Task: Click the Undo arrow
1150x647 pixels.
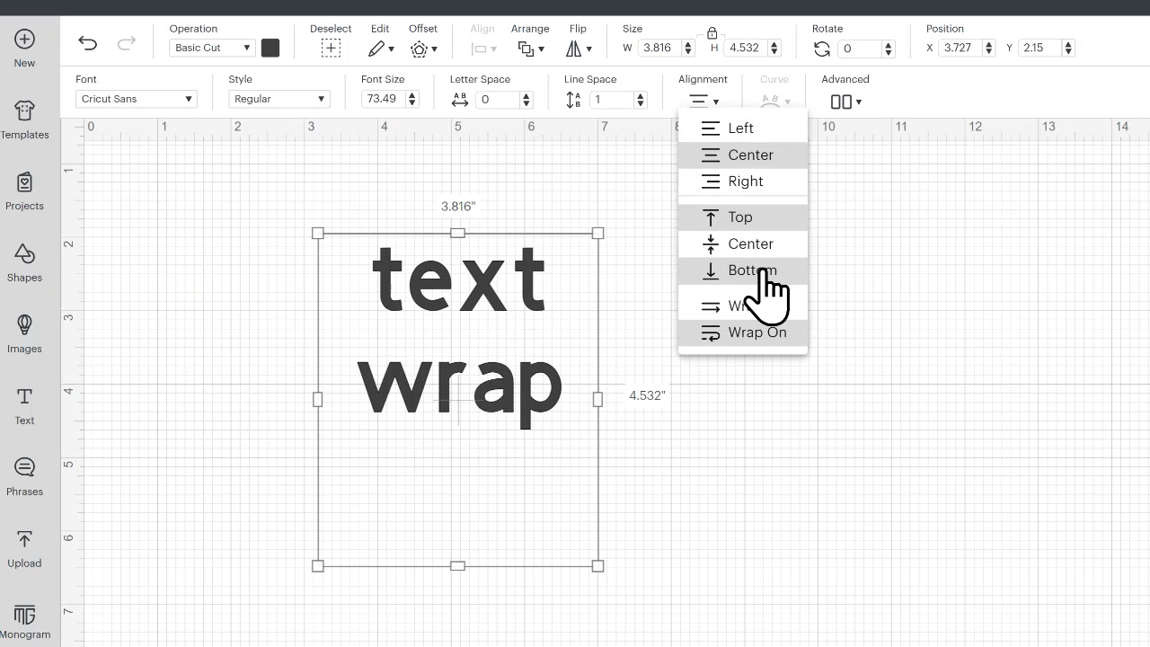Action: [87, 43]
